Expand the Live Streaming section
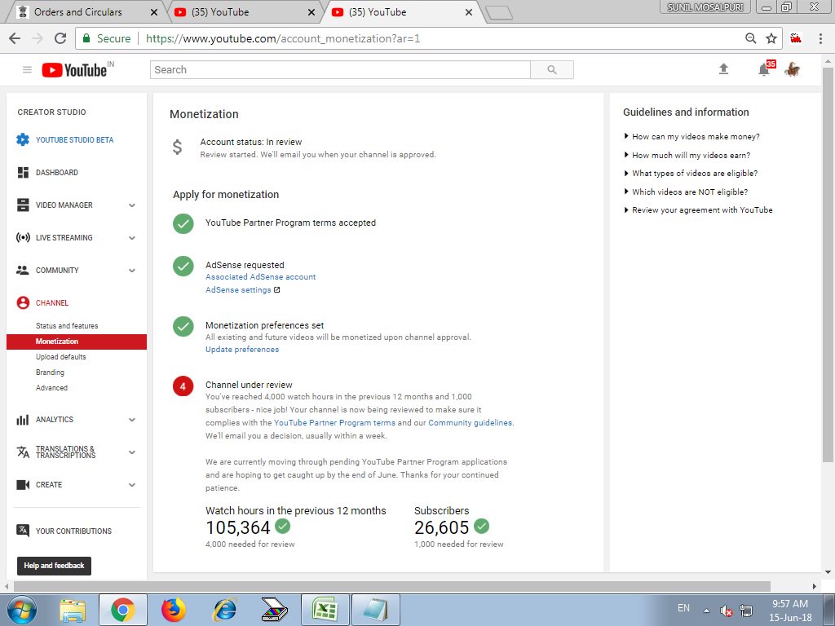Viewport: 835px width, 626px height. pyautogui.click(x=132, y=238)
